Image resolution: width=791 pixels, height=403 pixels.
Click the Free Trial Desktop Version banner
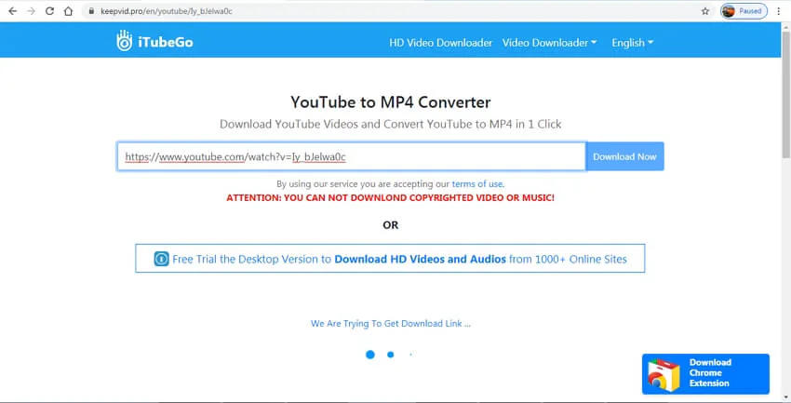tap(390, 258)
